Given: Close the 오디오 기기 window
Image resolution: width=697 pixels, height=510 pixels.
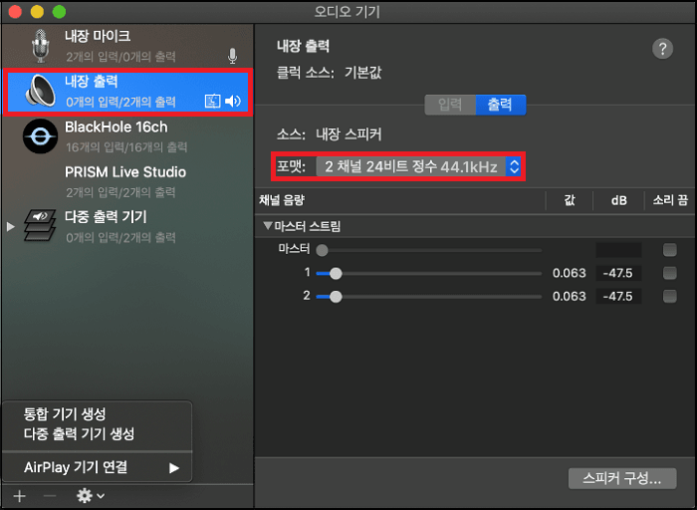Looking at the screenshot, I should pos(15,12).
